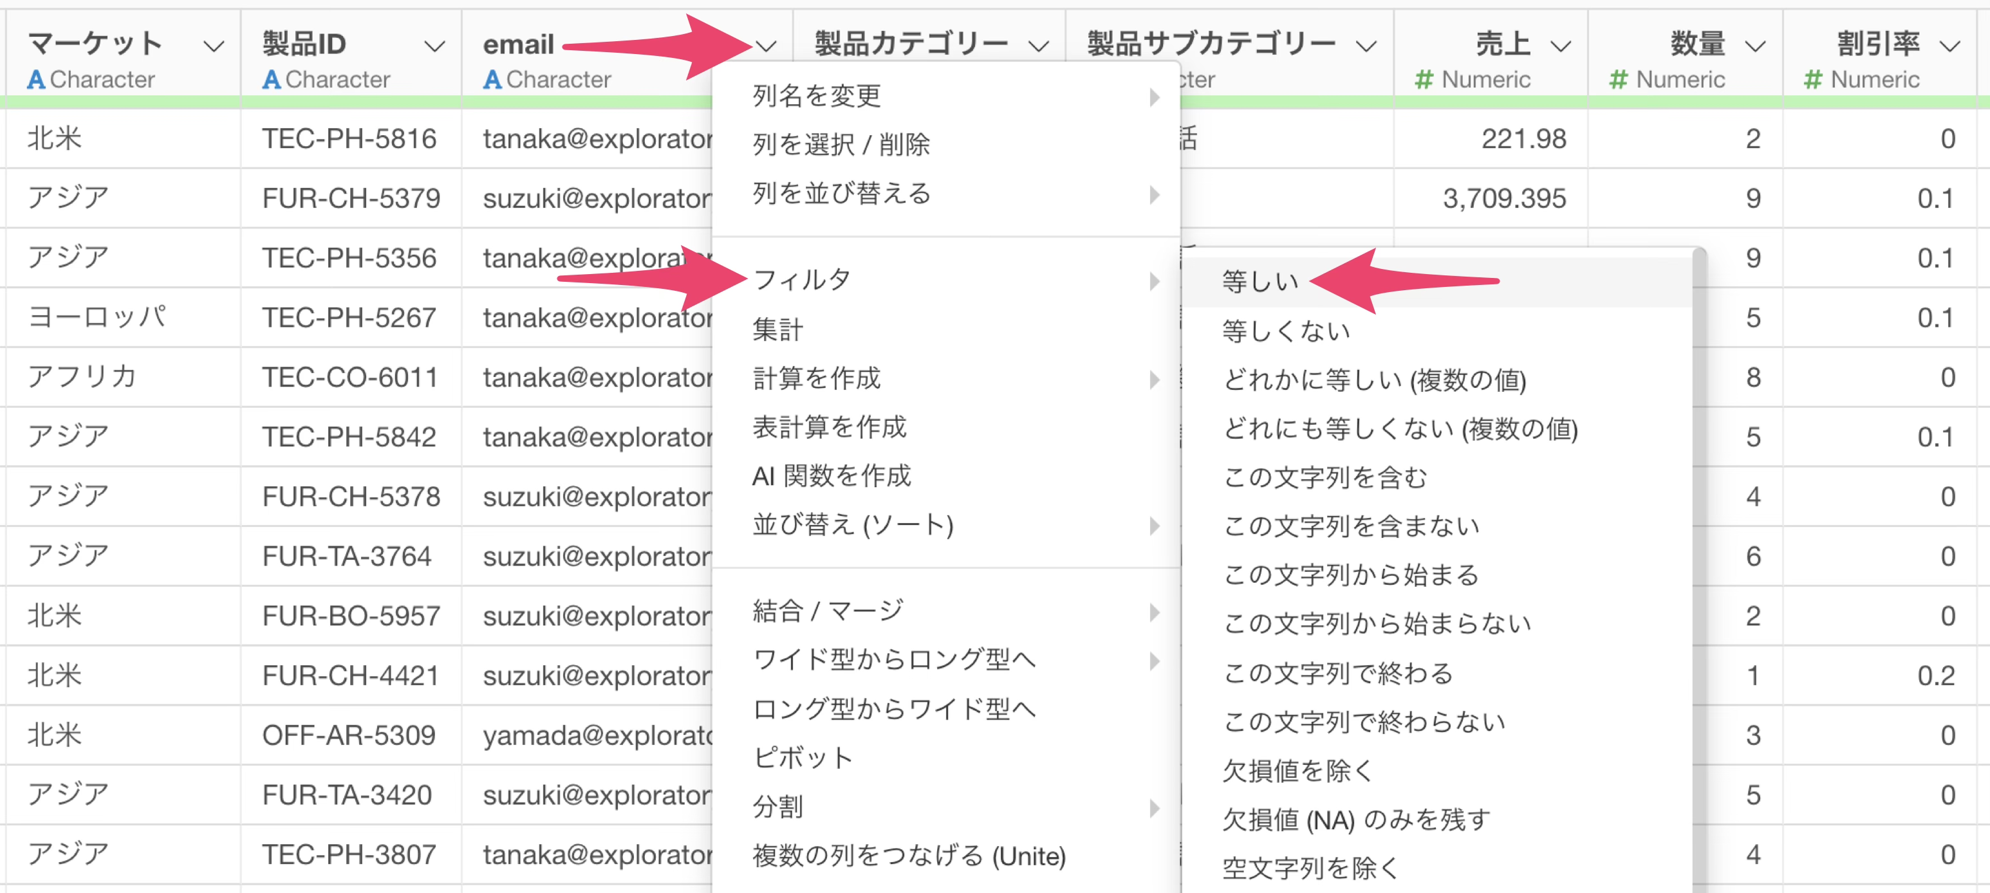This screenshot has height=893, width=1990.
Task: Expand the 製品カテゴリー column menu arrow
Action: point(1039,46)
